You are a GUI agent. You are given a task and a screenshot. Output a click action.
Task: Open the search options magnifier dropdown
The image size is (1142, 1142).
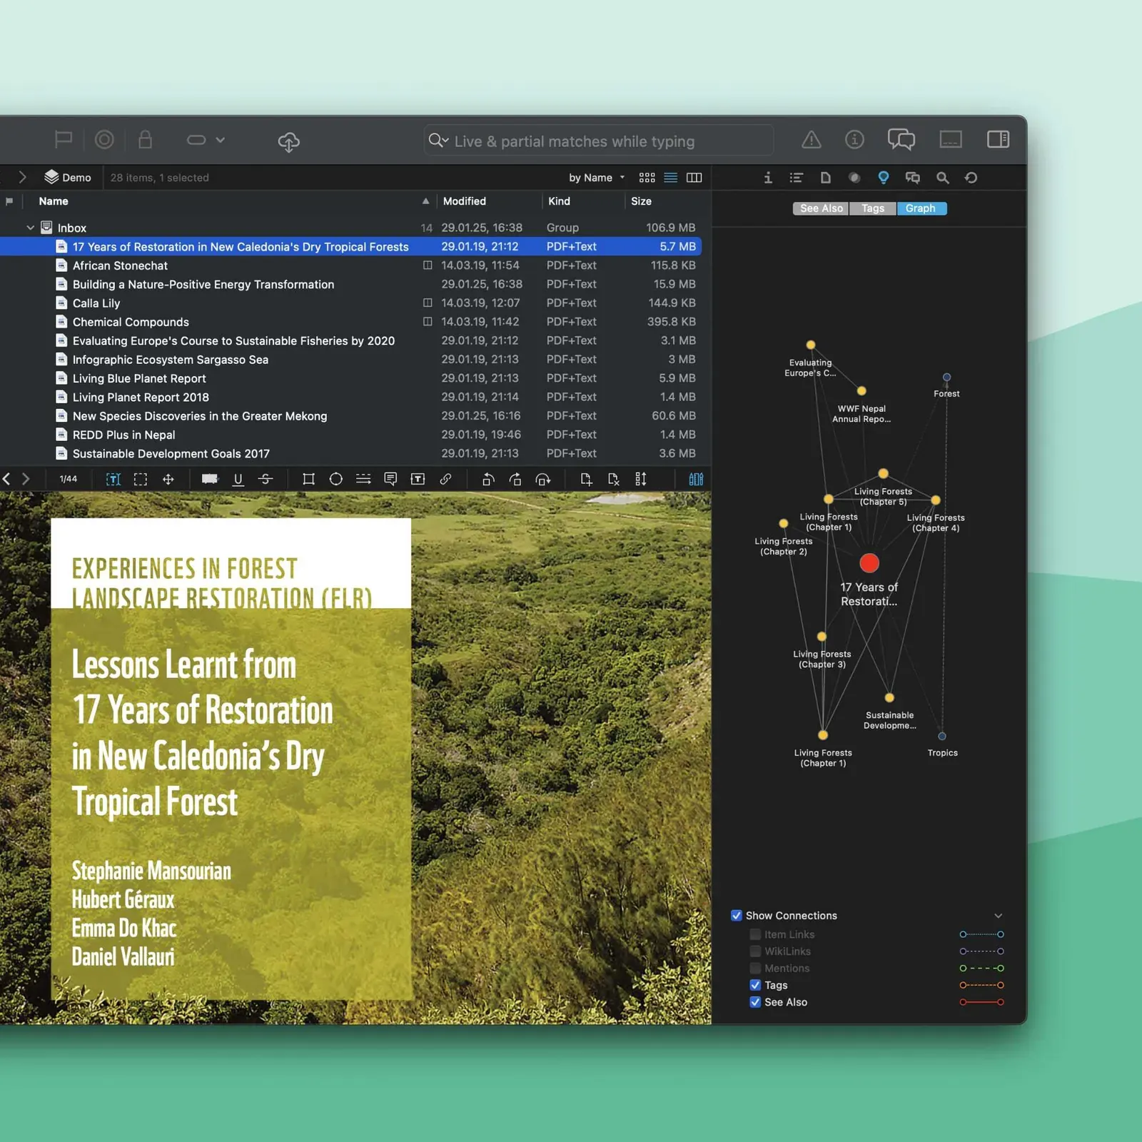click(438, 141)
